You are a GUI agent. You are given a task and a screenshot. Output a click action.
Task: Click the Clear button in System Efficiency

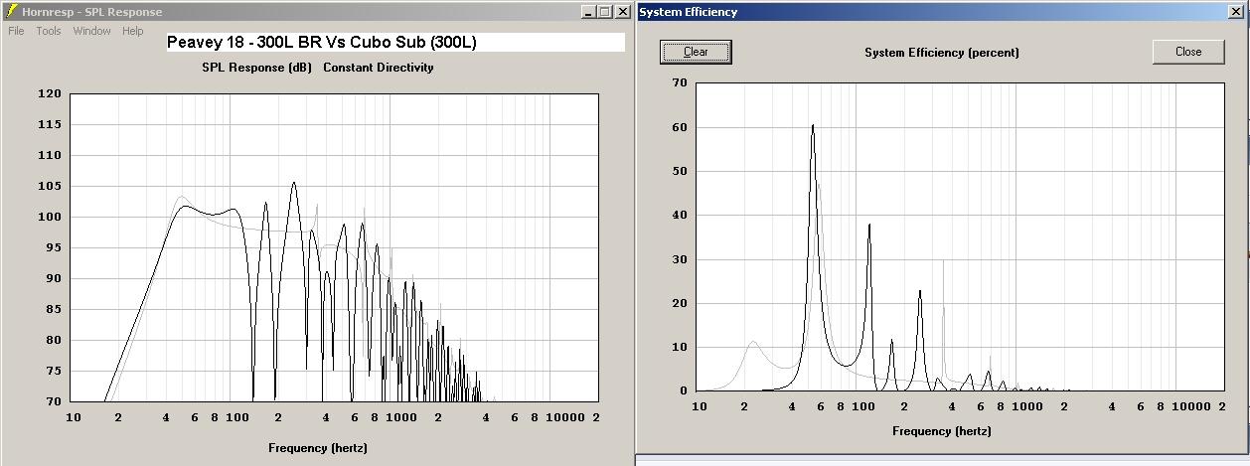coord(696,52)
